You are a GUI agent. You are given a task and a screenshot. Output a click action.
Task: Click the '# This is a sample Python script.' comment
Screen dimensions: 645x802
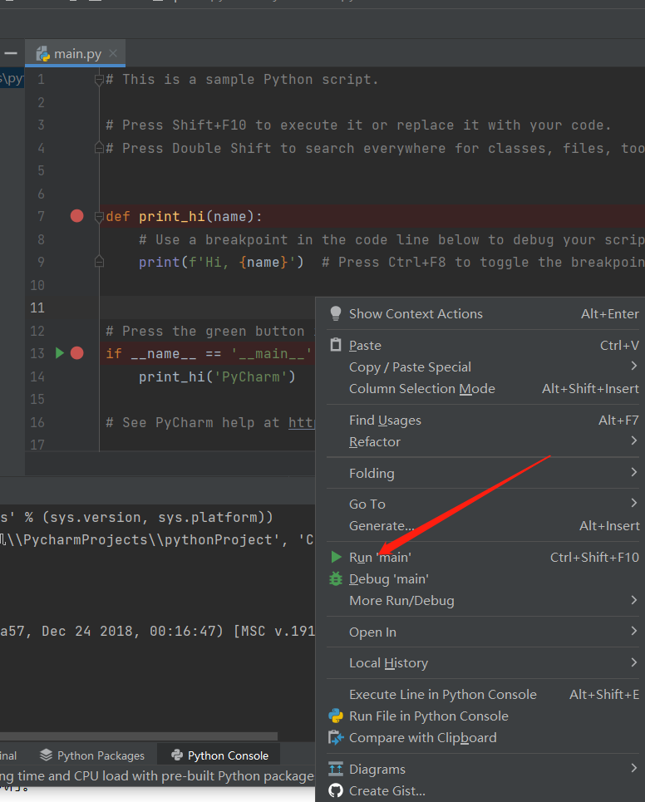click(x=243, y=79)
